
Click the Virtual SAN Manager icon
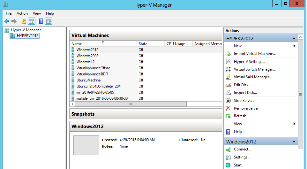[x=228, y=77]
